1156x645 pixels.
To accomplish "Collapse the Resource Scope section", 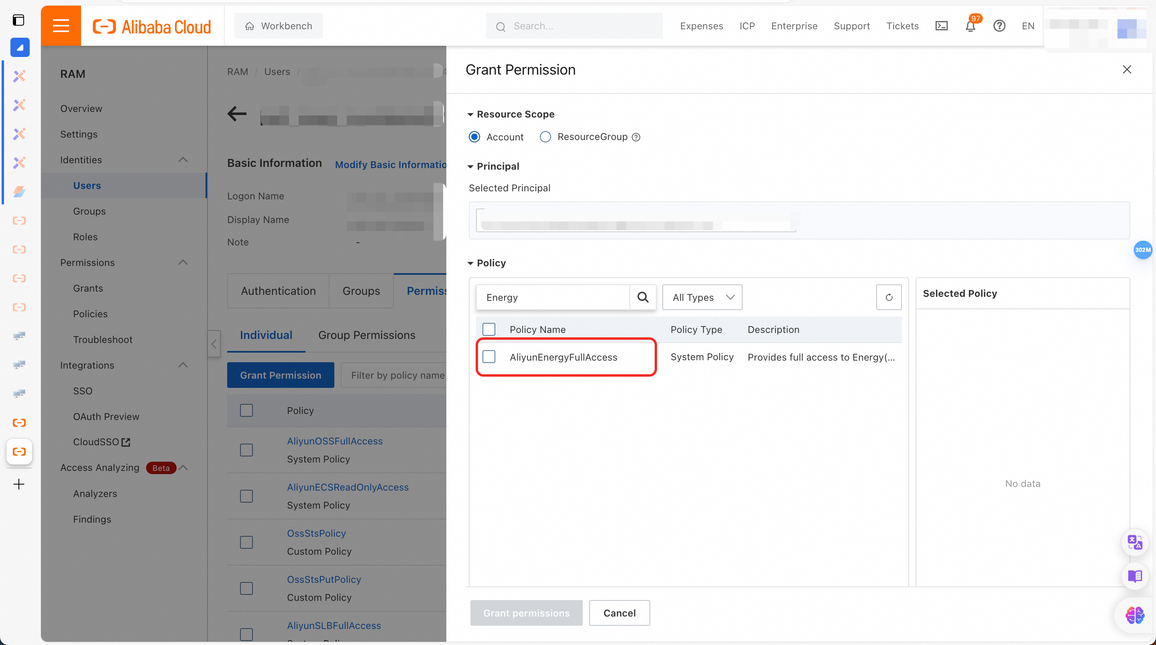I will pos(470,114).
